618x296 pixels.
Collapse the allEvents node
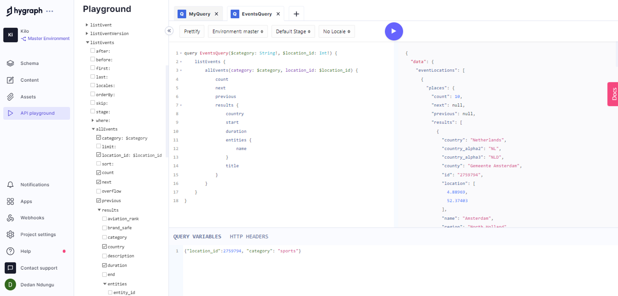(x=94, y=129)
